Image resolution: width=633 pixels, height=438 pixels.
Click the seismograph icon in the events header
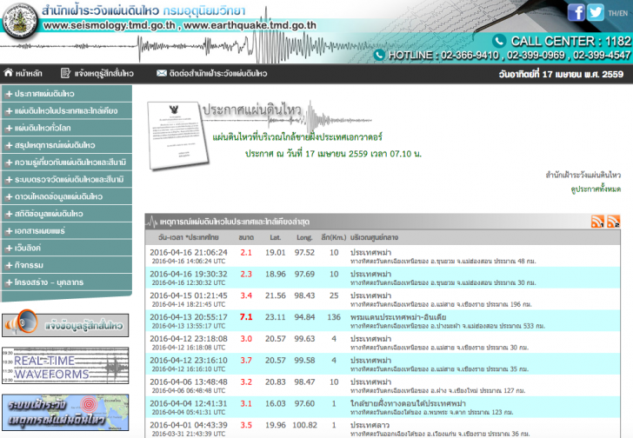coord(152,222)
